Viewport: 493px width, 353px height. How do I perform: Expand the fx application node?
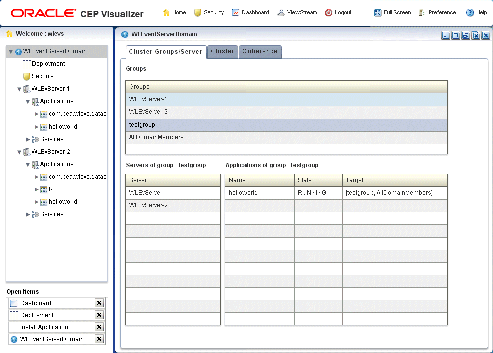[37, 189]
